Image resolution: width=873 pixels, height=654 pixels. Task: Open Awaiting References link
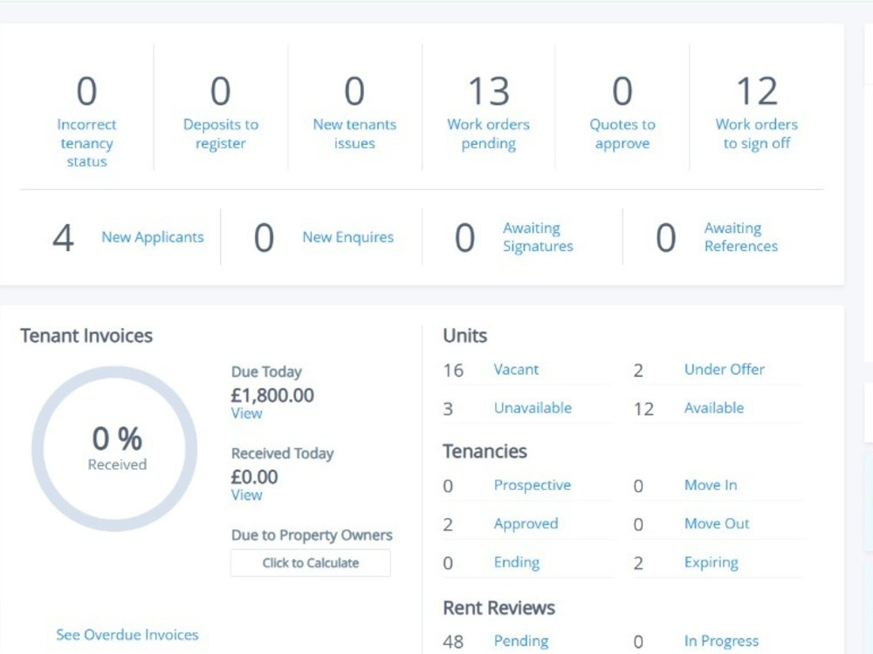pyautogui.click(x=741, y=237)
